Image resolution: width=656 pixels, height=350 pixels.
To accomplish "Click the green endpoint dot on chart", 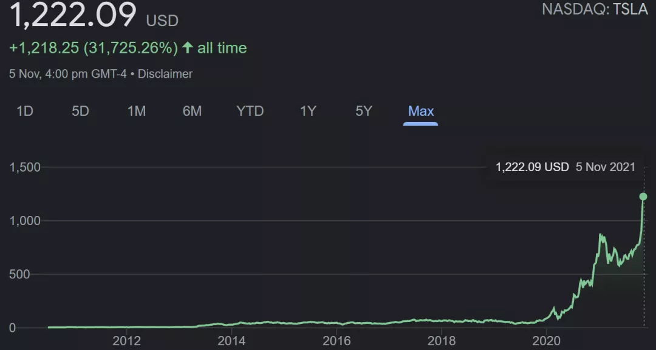I will tap(643, 197).
